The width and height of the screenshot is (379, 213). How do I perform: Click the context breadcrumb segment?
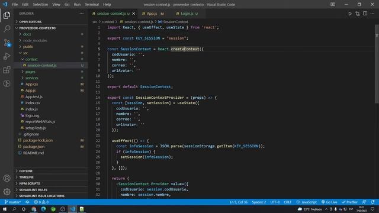coord(108,22)
